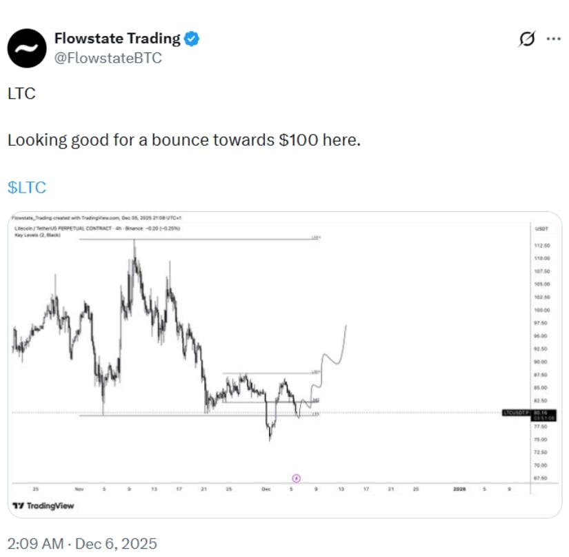Click the Key Levels (2, Black) indicator label
Viewport: 569px width, 557px height.
(x=36, y=233)
